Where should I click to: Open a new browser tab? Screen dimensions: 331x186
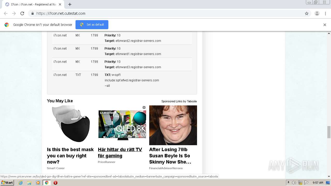[70, 4]
